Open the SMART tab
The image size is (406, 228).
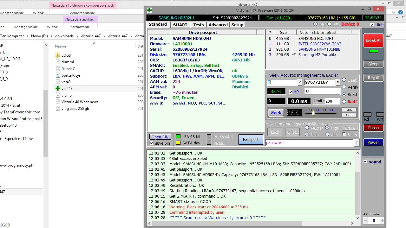[180, 25]
